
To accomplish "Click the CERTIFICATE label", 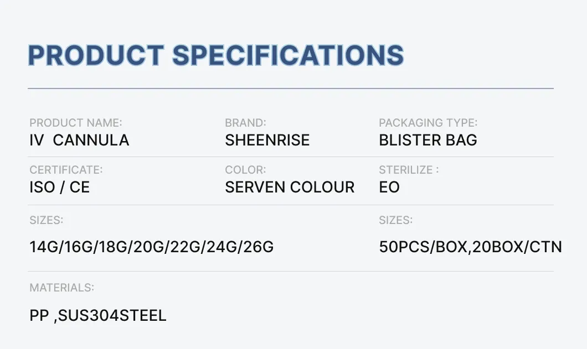I will coord(66,170).
